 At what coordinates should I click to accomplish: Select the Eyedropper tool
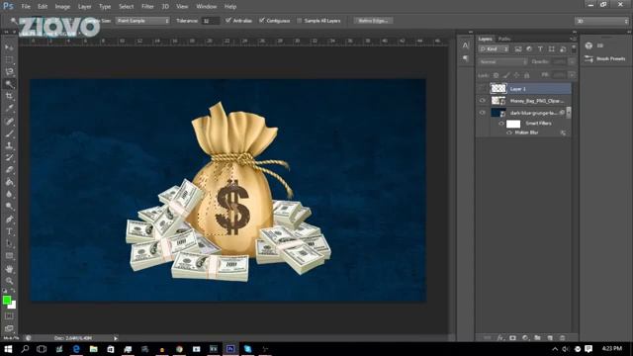click(9, 108)
